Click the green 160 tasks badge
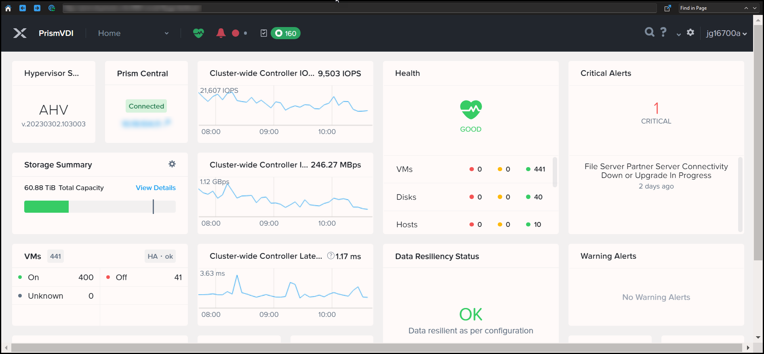Image resolution: width=764 pixels, height=354 pixels. click(286, 33)
